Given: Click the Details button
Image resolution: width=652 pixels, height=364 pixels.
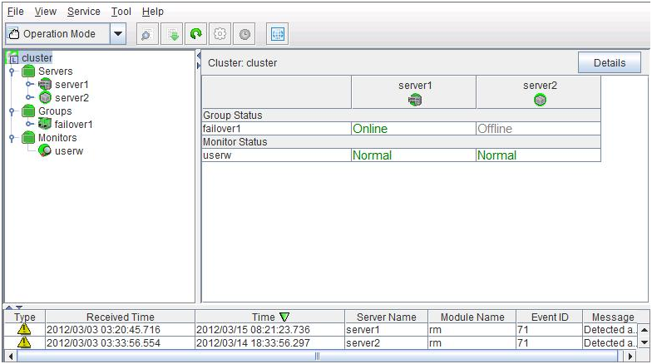Looking at the screenshot, I should click(x=609, y=63).
